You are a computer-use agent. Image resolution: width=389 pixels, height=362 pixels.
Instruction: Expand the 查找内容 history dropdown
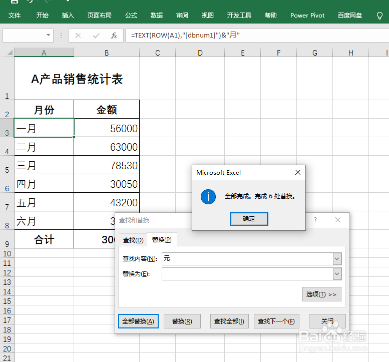coord(337,259)
